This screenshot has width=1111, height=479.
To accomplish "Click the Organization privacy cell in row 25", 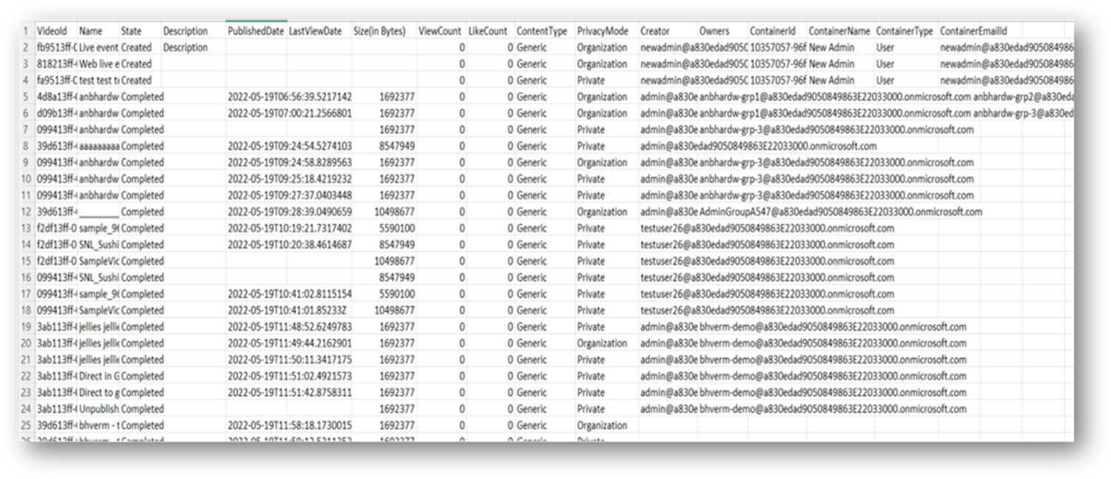I will [606, 426].
